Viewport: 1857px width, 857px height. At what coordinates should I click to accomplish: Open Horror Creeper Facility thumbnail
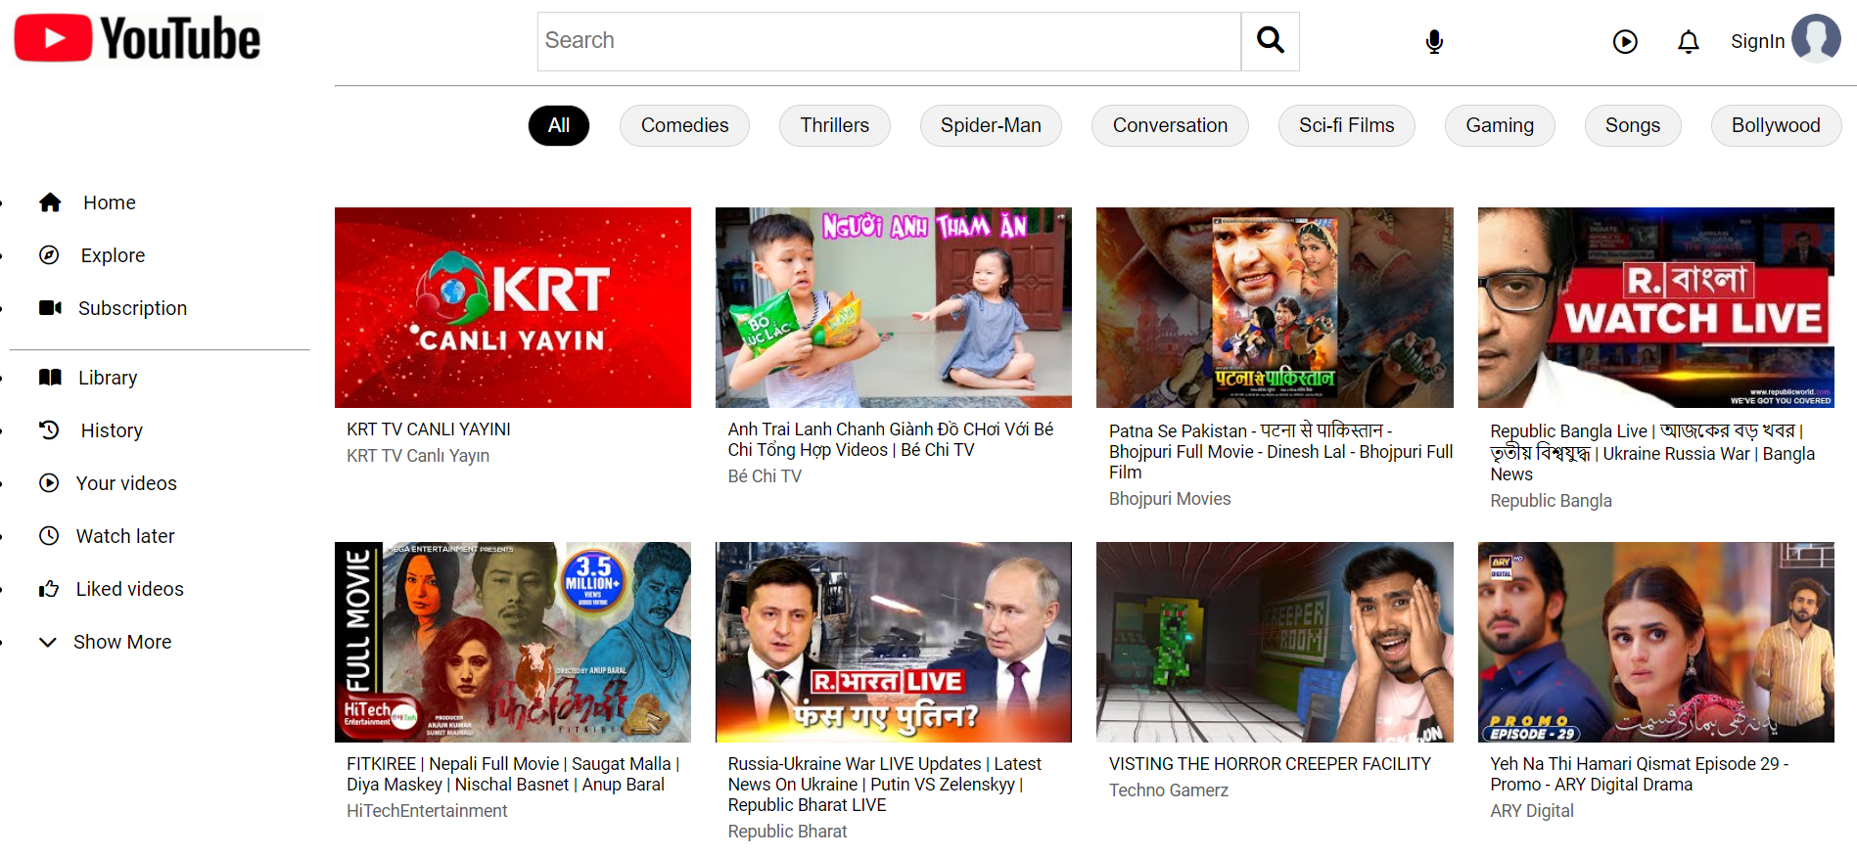(x=1275, y=642)
